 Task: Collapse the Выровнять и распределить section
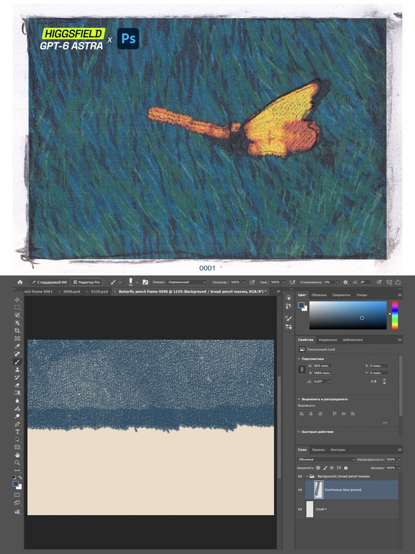299,399
